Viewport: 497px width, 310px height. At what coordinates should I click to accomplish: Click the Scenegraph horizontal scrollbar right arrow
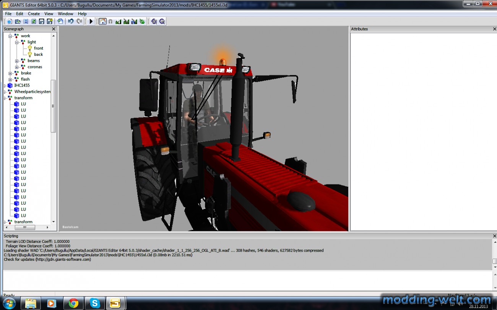click(48, 227)
